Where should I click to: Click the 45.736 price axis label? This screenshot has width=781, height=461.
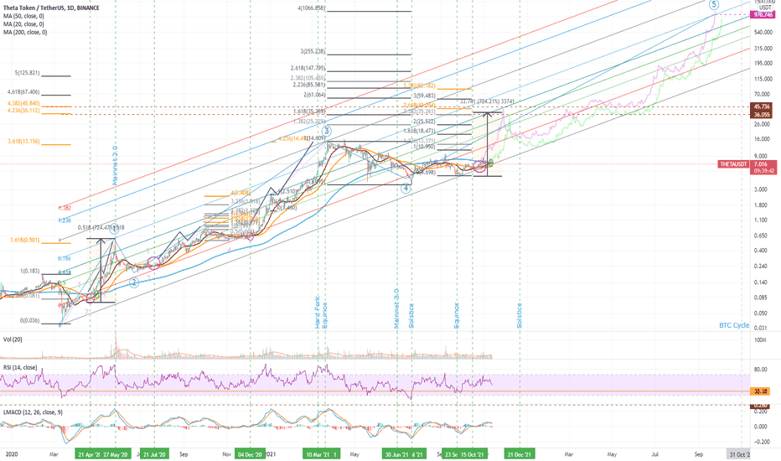[x=762, y=106]
